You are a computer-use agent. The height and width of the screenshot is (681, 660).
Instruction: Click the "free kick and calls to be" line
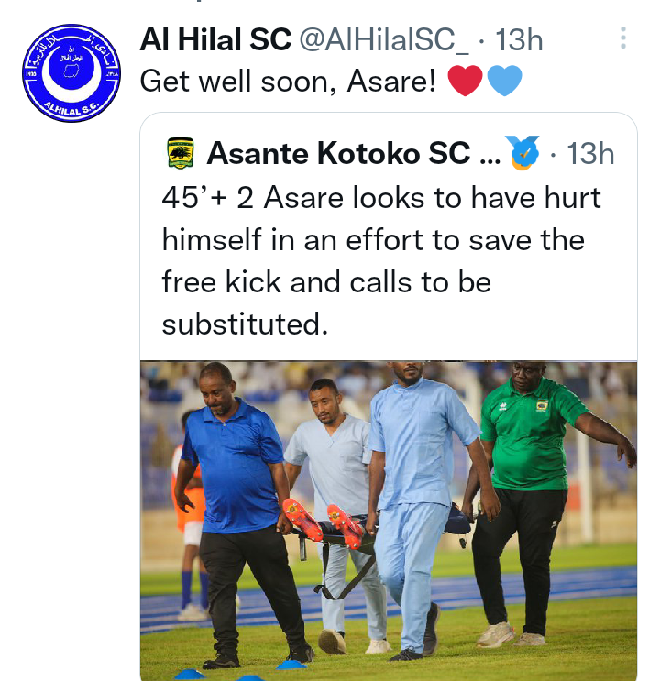point(326,282)
